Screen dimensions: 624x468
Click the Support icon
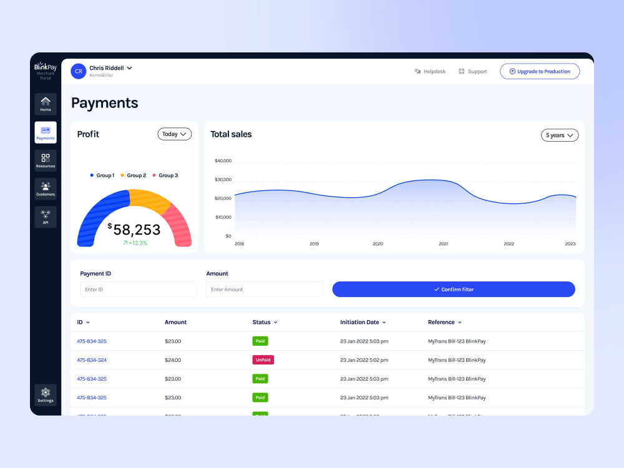tap(462, 71)
